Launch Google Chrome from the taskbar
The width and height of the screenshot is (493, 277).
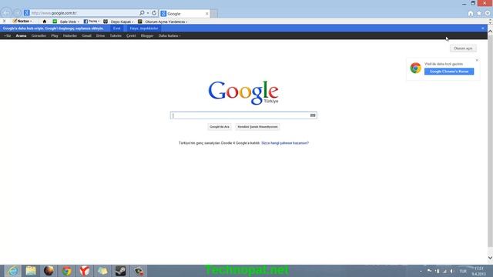(x=66, y=271)
